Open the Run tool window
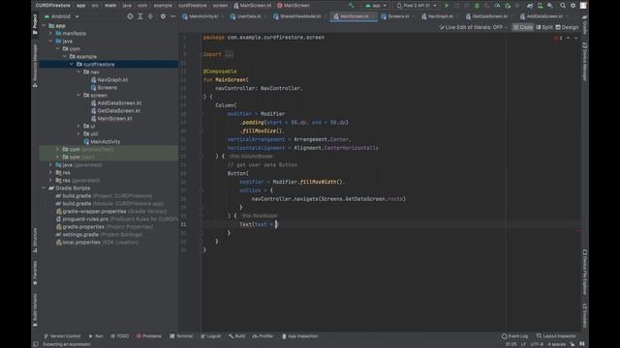Image resolution: width=620 pixels, height=348 pixels. coord(96,336)
